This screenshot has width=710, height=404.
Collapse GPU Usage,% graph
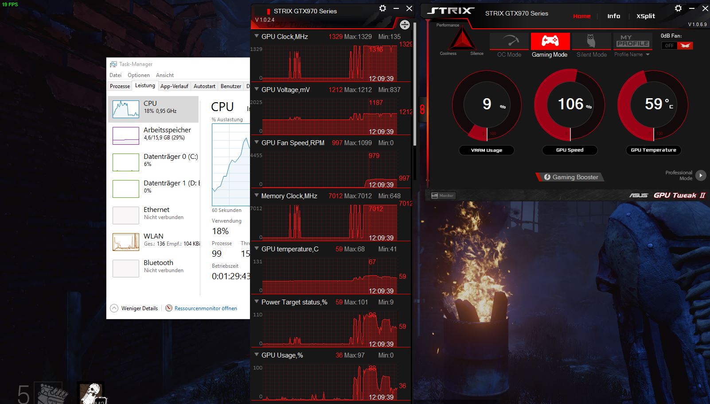pyautogui.click(x=257, y=355)
